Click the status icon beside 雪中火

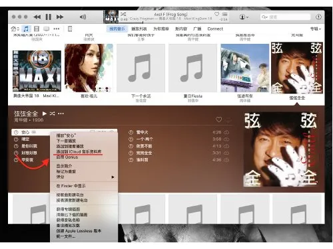pos(131,132)
